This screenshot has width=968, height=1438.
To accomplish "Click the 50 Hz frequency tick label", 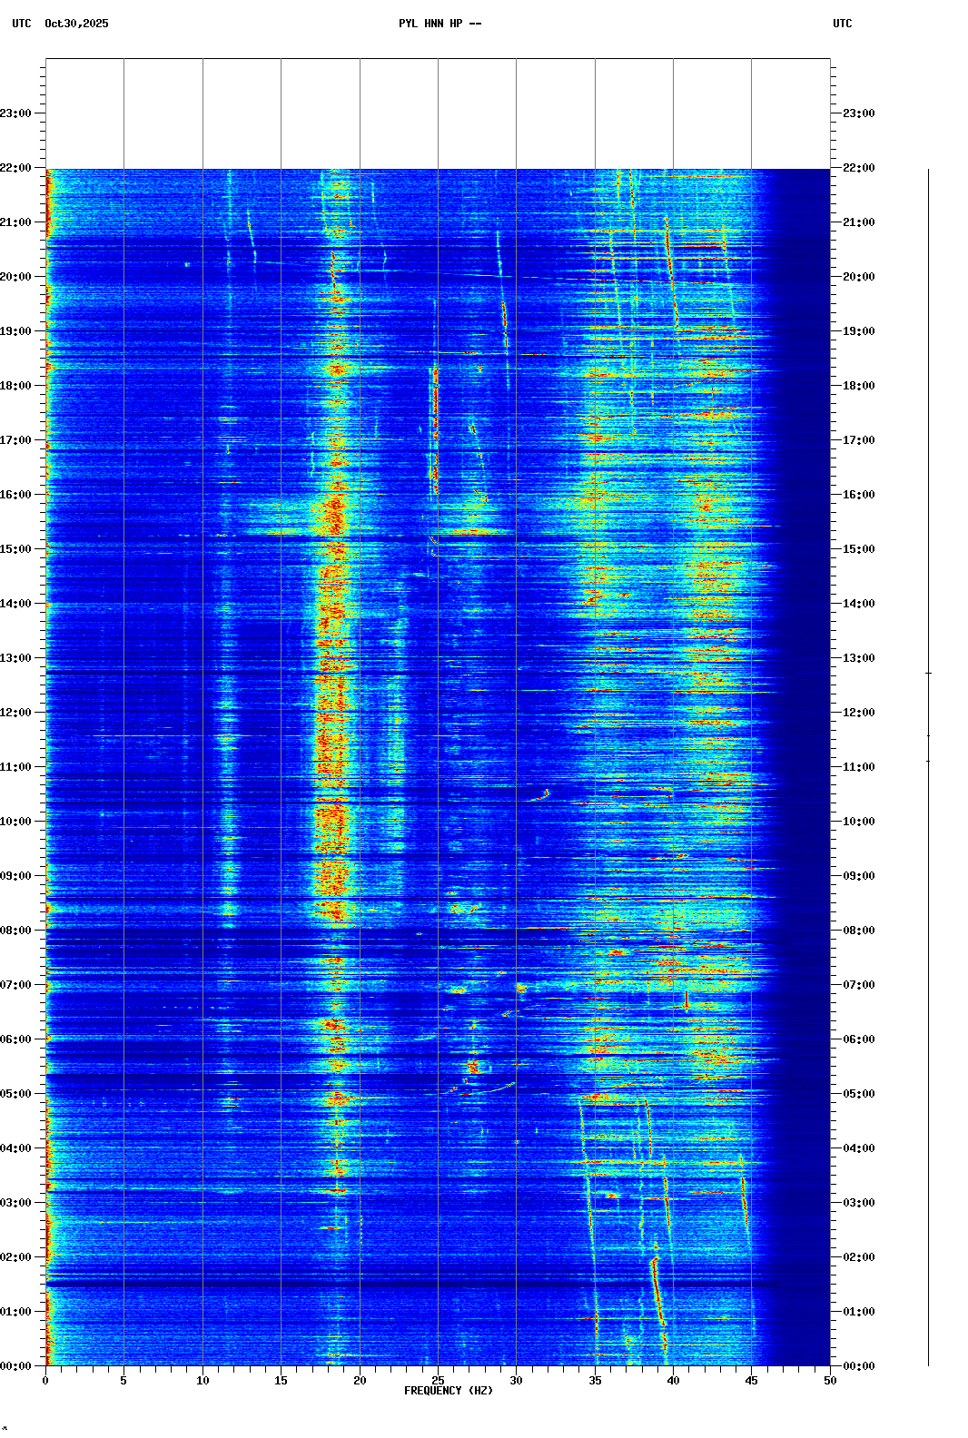I will coord(830,1380).
